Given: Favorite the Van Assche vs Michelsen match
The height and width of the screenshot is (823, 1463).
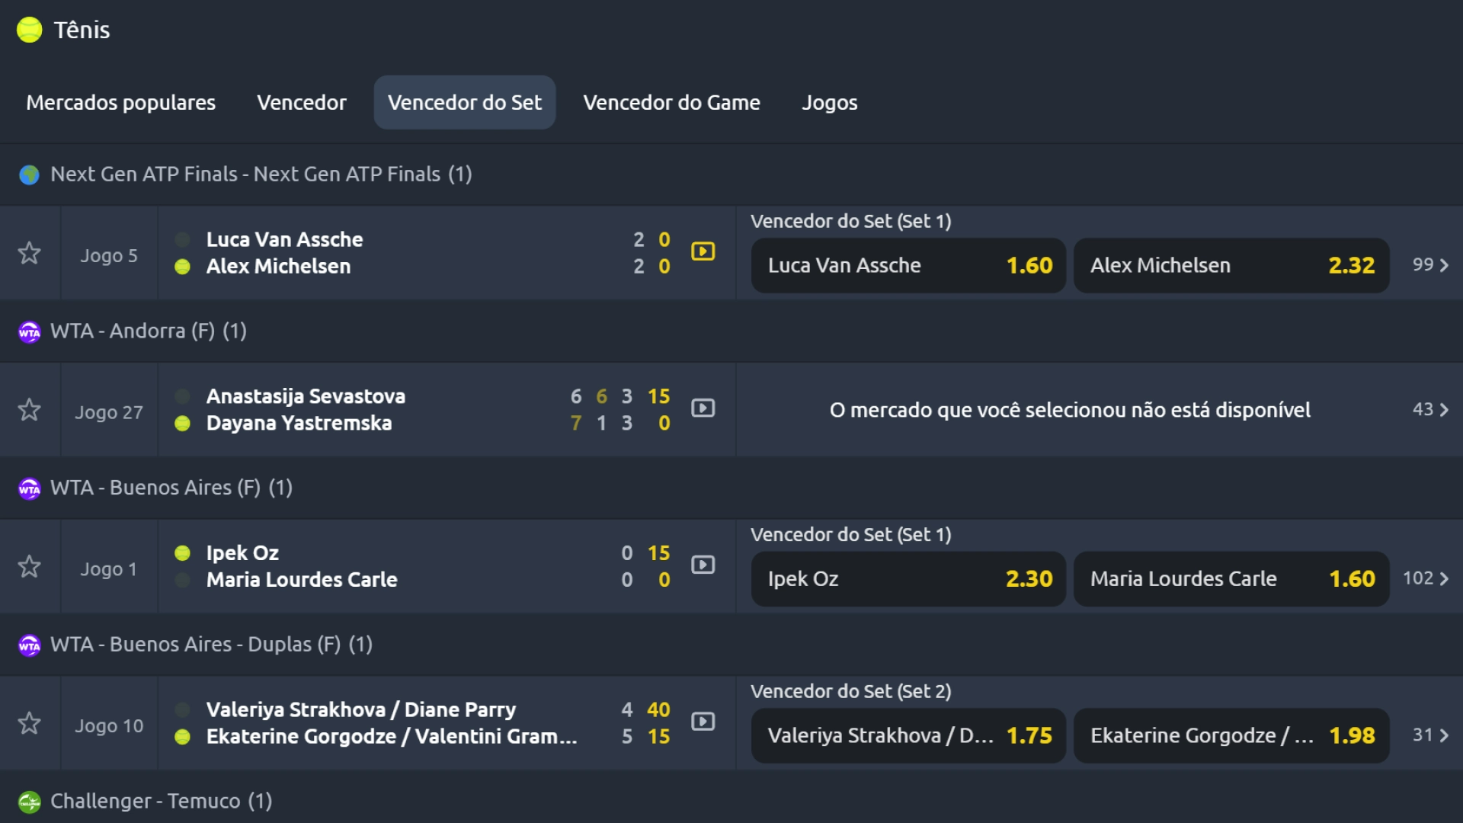Looking at the screenshot, I should (29, 252).
